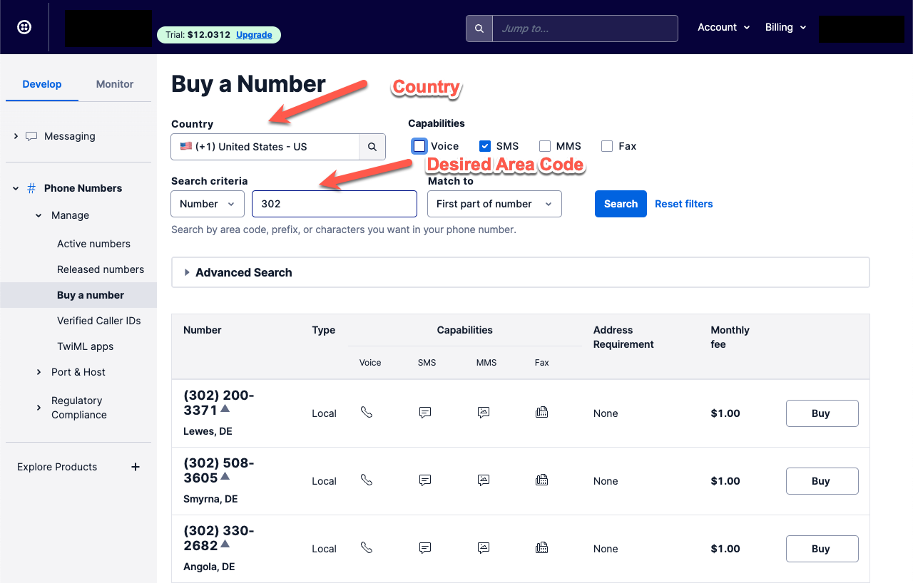
Task: Uncheck the SMS capability checkbox
Action: pyautogui.click(x=485, y=146)
